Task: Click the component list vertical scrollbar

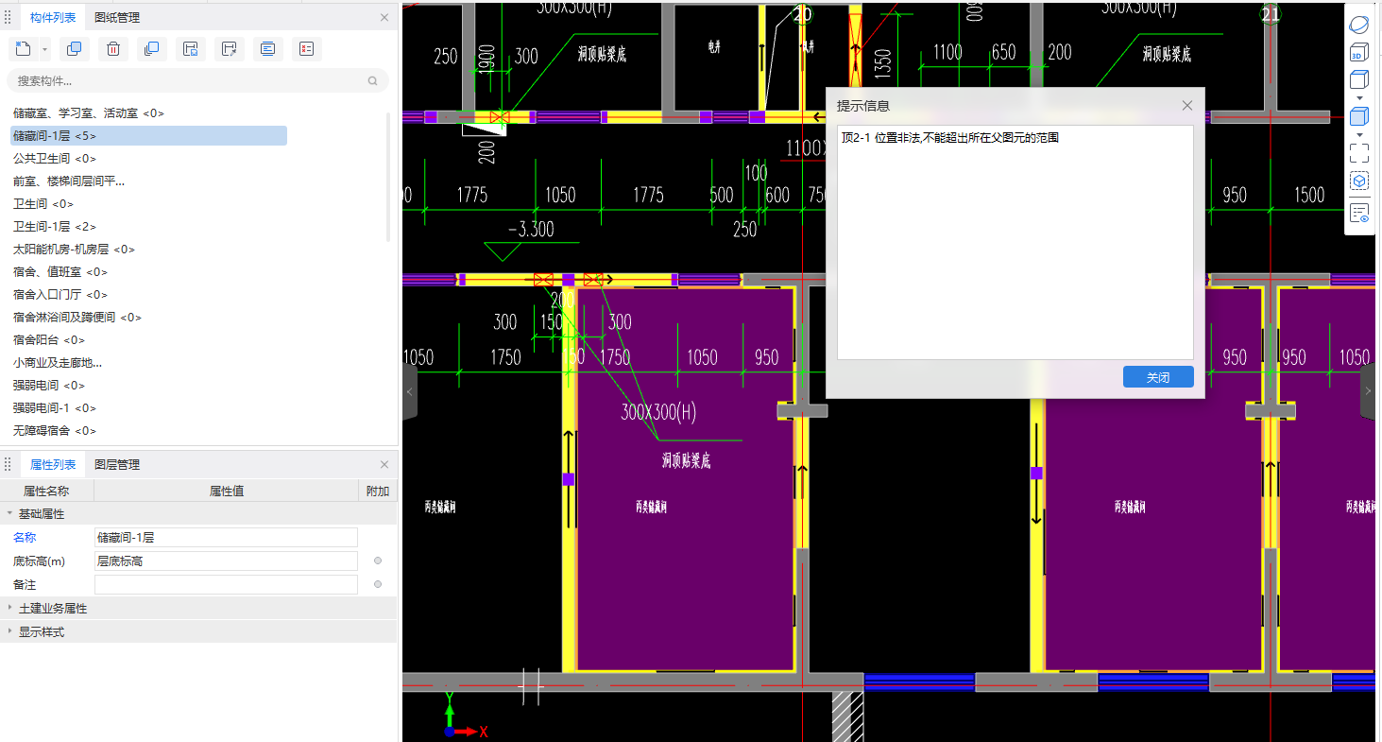Action: pos(388,177)
